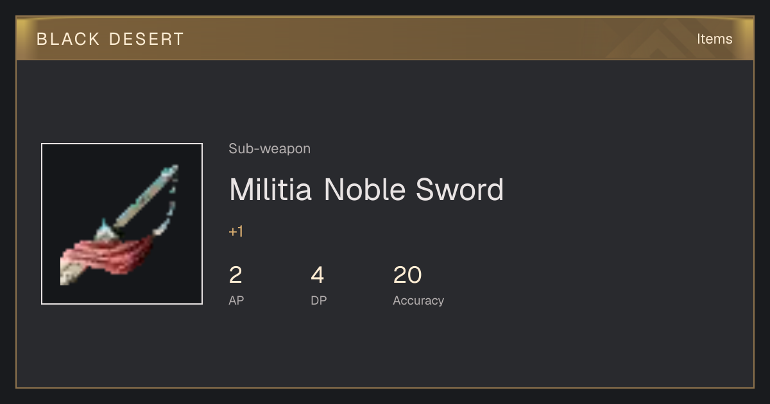
Task: Click the gold header banner background
Action: (385, 38)
